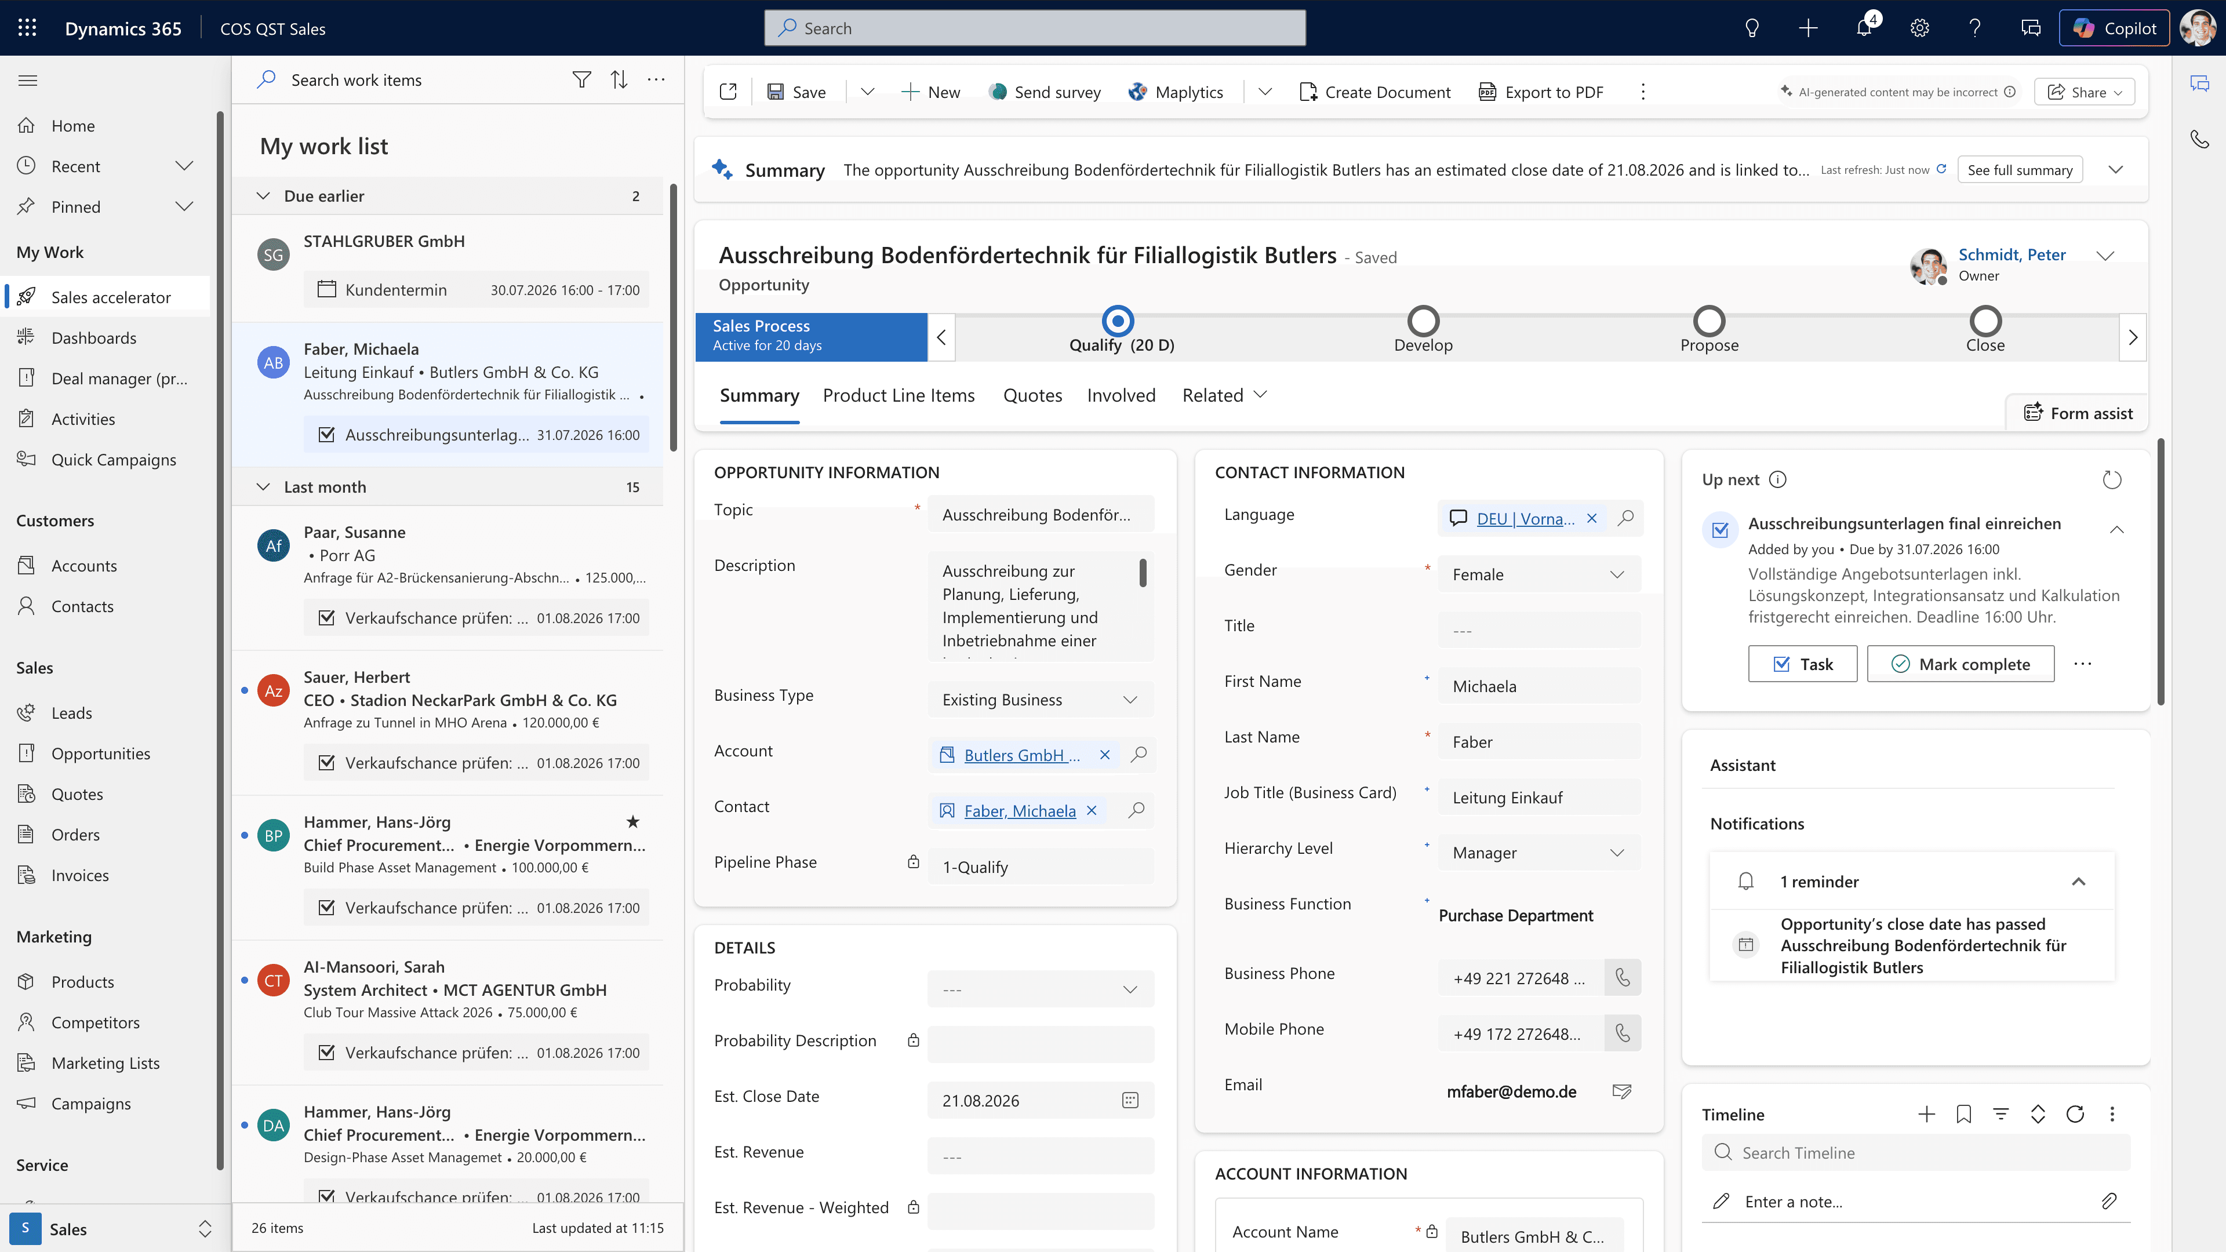2226x1252 pixels.
Task: Add a timeline record with plus icon
Action: tap(1926, 1113)
